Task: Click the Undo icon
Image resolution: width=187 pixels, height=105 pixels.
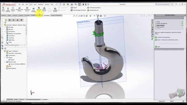Action: tap(75, 4)
